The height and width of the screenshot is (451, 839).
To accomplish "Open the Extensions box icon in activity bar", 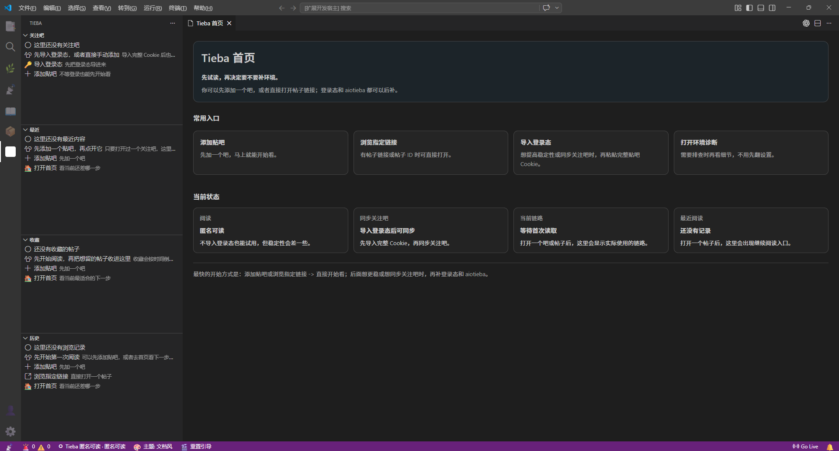I will [x=10, y=131].
